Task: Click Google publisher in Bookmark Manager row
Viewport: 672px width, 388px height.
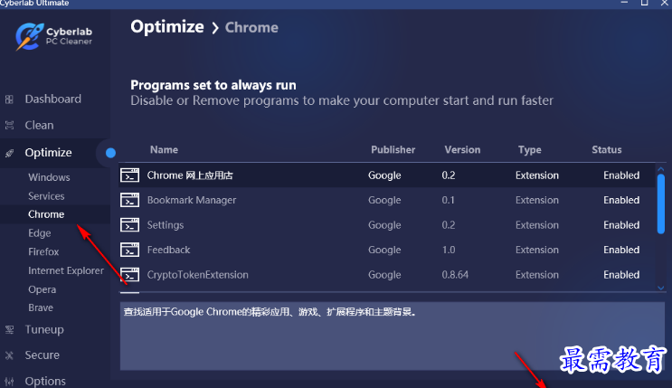Action: click(384, 200)
